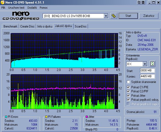Open the Pomoc menu

click(x=44, y=8)
